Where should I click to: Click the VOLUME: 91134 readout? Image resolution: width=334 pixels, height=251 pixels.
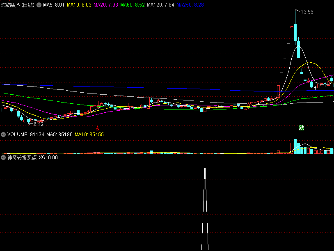(25, 135)
